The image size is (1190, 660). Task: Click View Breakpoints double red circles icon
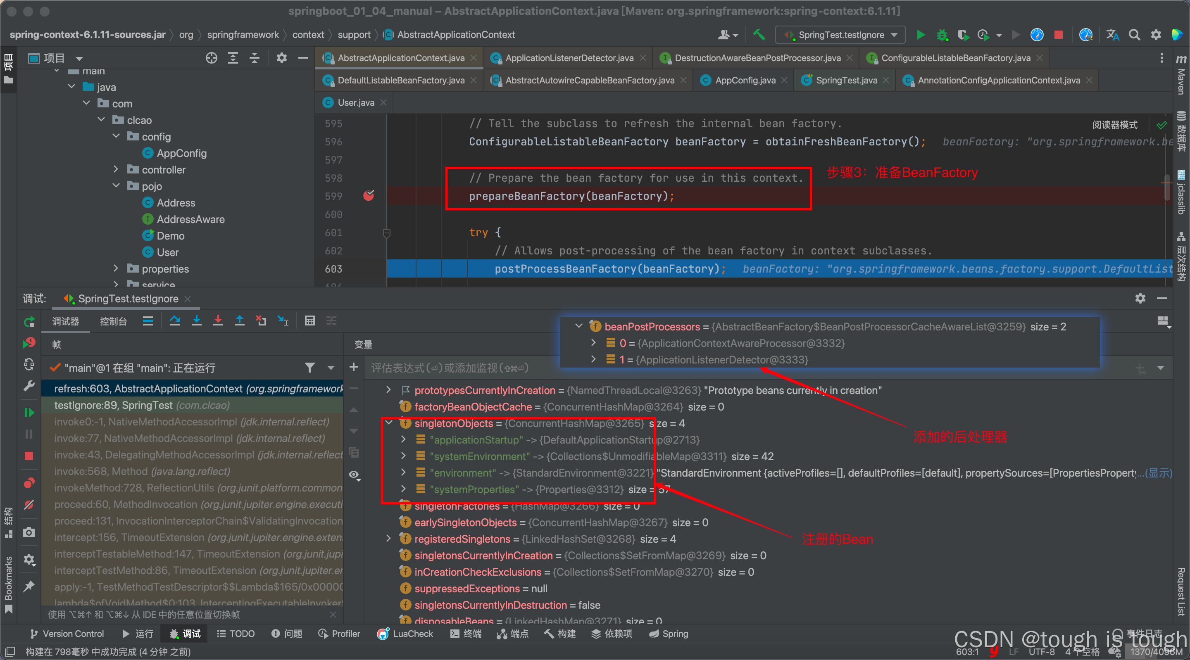click(x=29, y=483)
